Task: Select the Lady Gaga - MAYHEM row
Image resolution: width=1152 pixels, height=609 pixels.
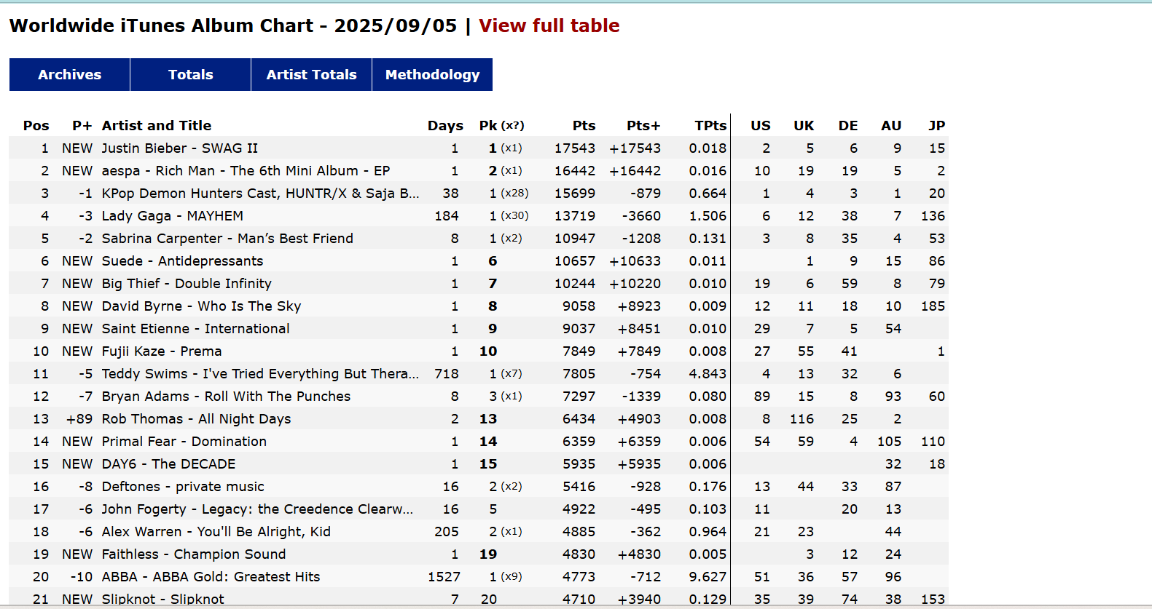Action: 479,215
